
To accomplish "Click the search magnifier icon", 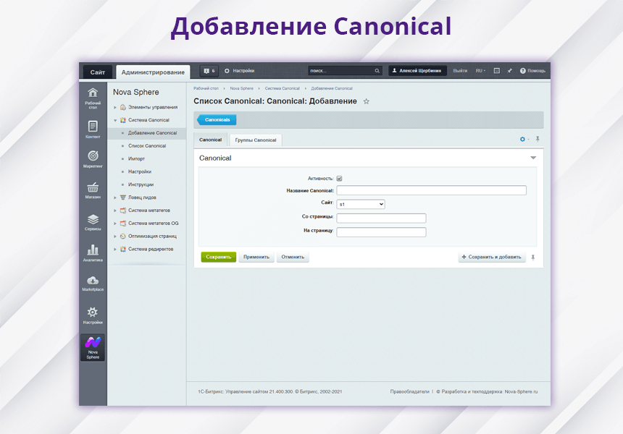I will coord(377,71).
